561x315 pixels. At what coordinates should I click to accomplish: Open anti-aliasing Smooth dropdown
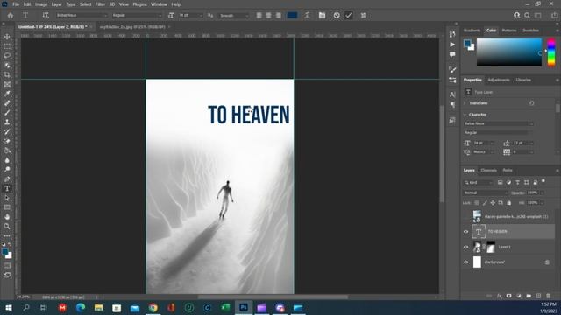234,16
